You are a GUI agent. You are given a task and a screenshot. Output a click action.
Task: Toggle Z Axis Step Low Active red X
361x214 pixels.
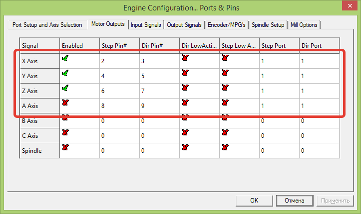(225, 88)
